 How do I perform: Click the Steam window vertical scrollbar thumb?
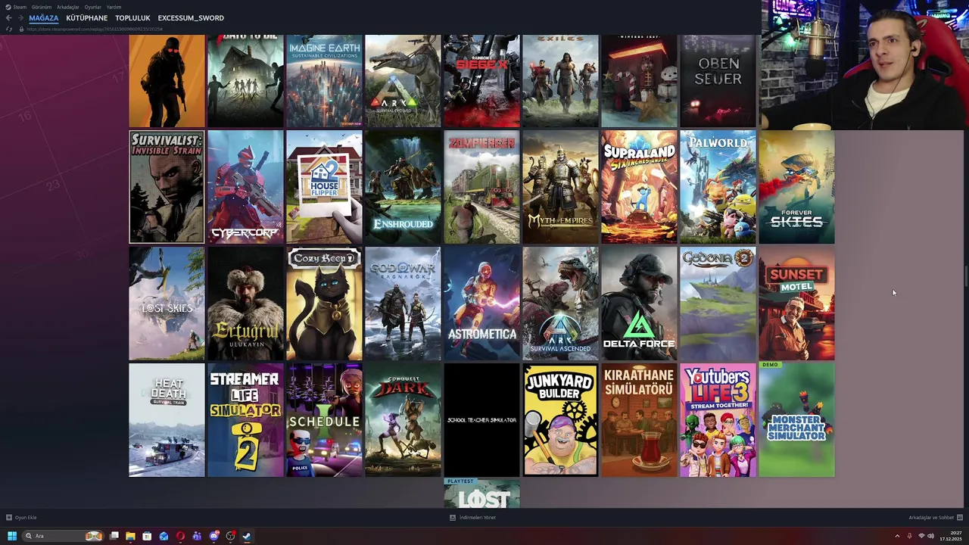coord(966,276)
